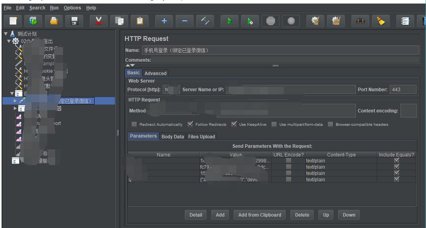This screenshot has height=228, width=426.
Task: Stop the running test icon
Action: click(271, 21)
